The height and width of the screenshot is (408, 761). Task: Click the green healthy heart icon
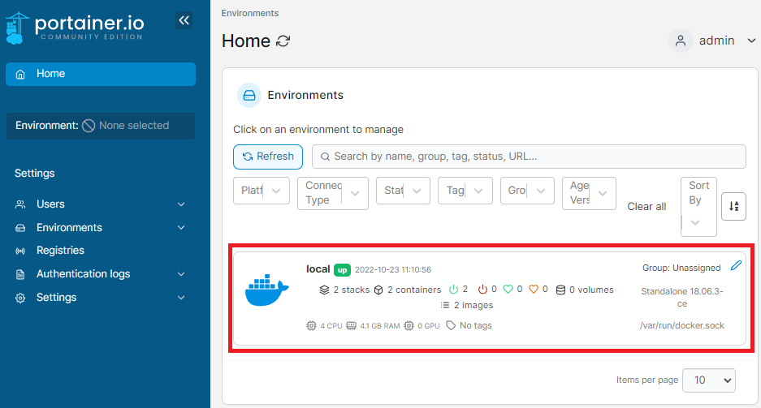508,290
